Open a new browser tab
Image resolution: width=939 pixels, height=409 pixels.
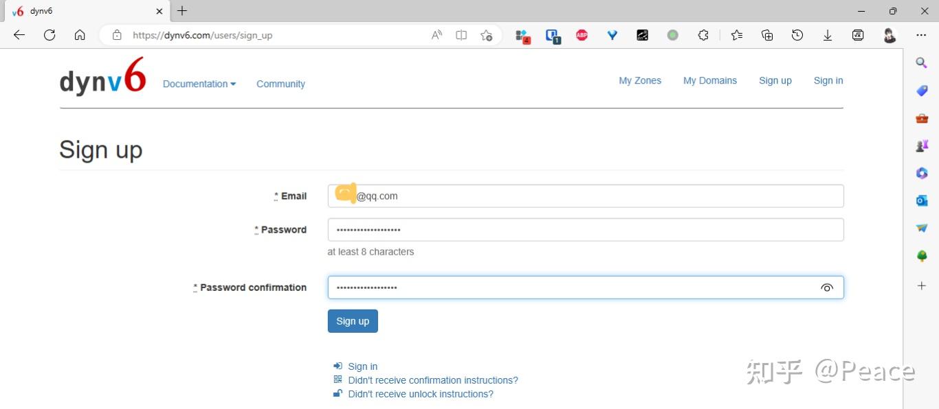click(182, 11)
